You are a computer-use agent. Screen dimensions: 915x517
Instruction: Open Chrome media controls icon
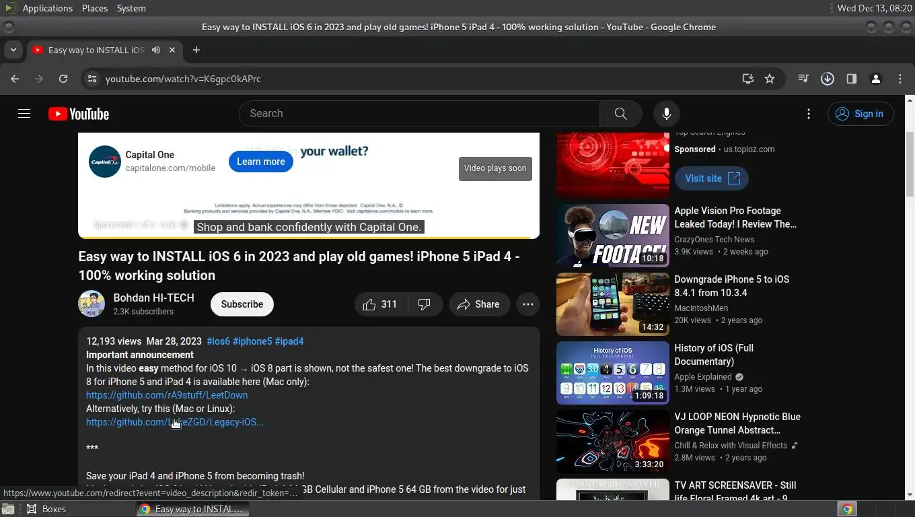tap(803, 79)
